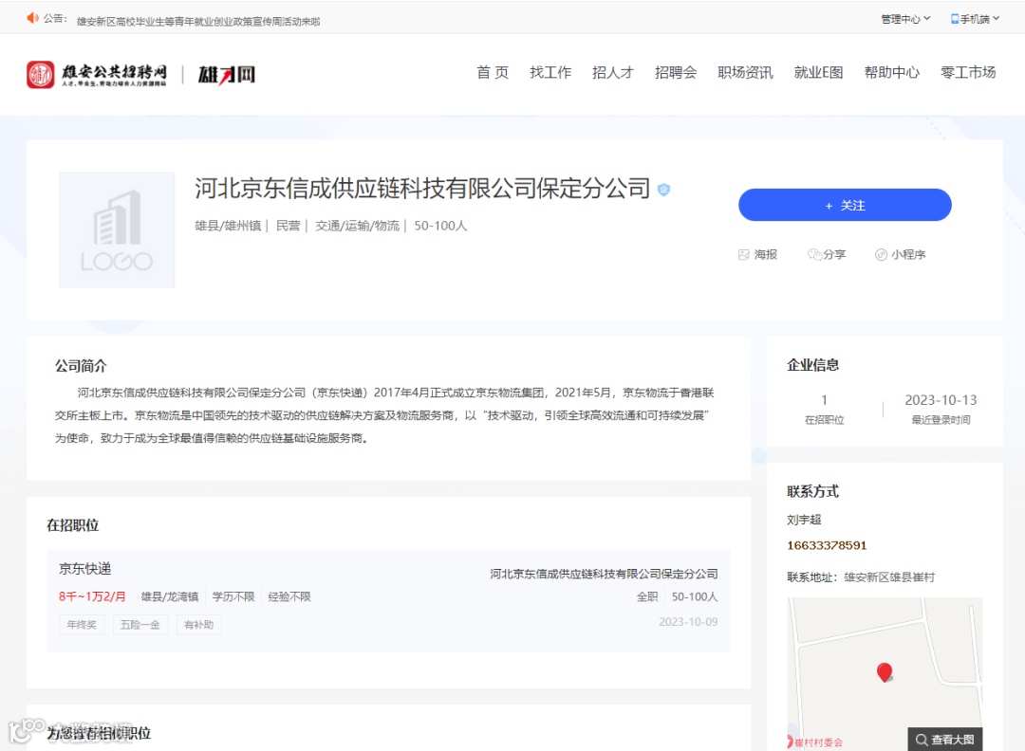Click the red map location pin
This screenshot has width=1025, height=751.
pos(885,672)
